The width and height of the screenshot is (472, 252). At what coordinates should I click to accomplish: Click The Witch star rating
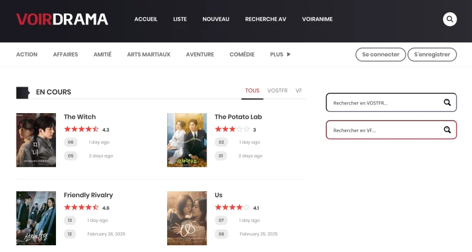(81, 130)
